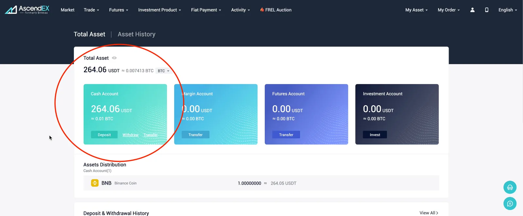Click the Withdraw link in Cash Account
The width and height of the screenshot is (523, 216).
click(x=130, y=135)
